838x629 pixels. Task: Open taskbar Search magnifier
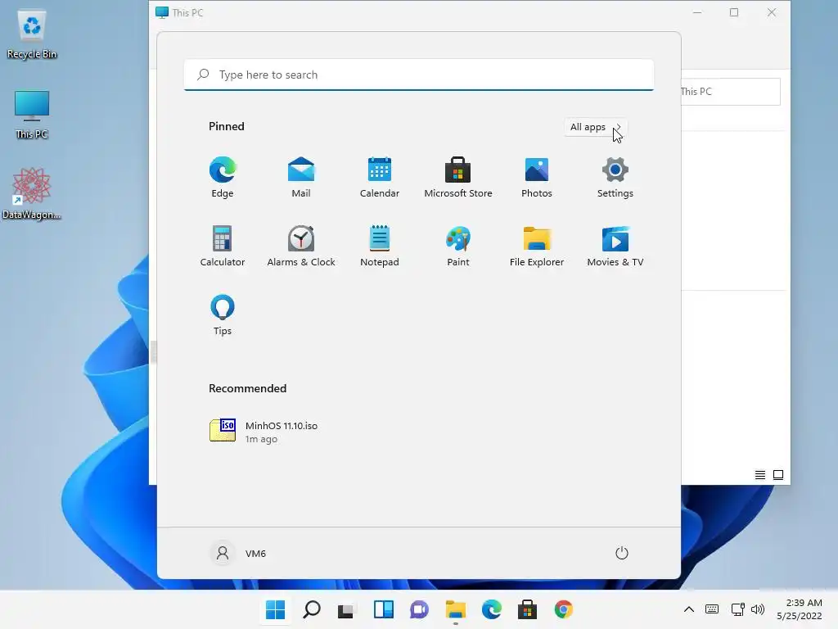[x=312, y=609]
